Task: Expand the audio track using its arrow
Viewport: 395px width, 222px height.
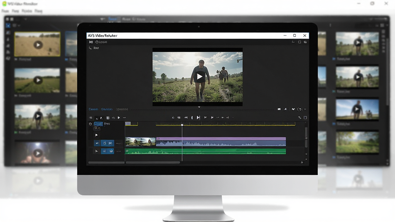Action: tap(96, 151)
